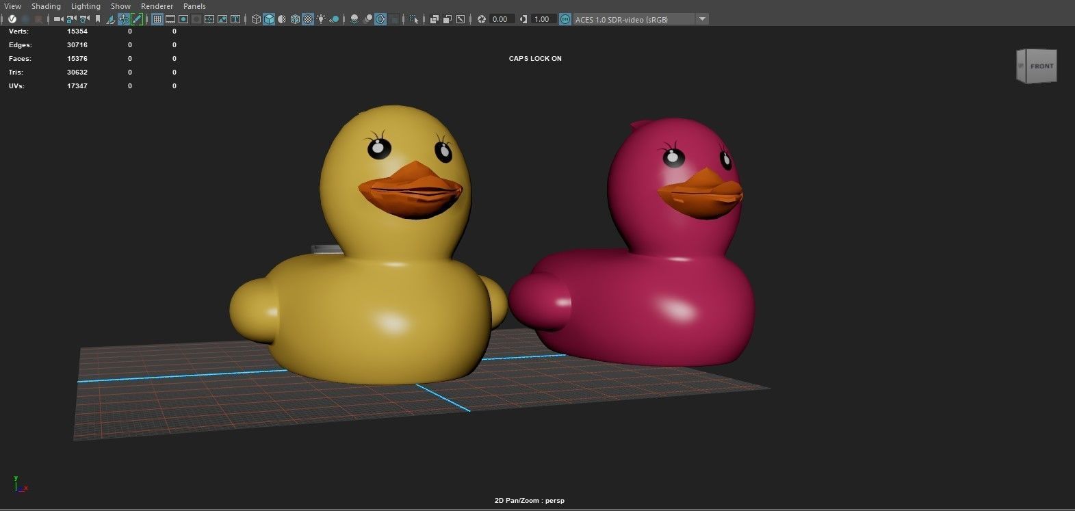The image size is (1075, 511).
Task: Click the Tris count 30632
Action: [x=77, y=72]
